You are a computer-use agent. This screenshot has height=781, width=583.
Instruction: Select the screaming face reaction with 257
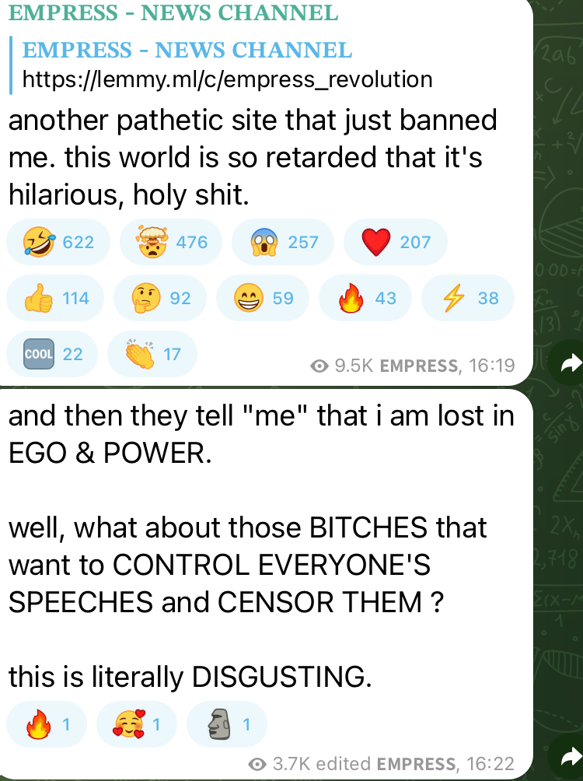[283, 242]
